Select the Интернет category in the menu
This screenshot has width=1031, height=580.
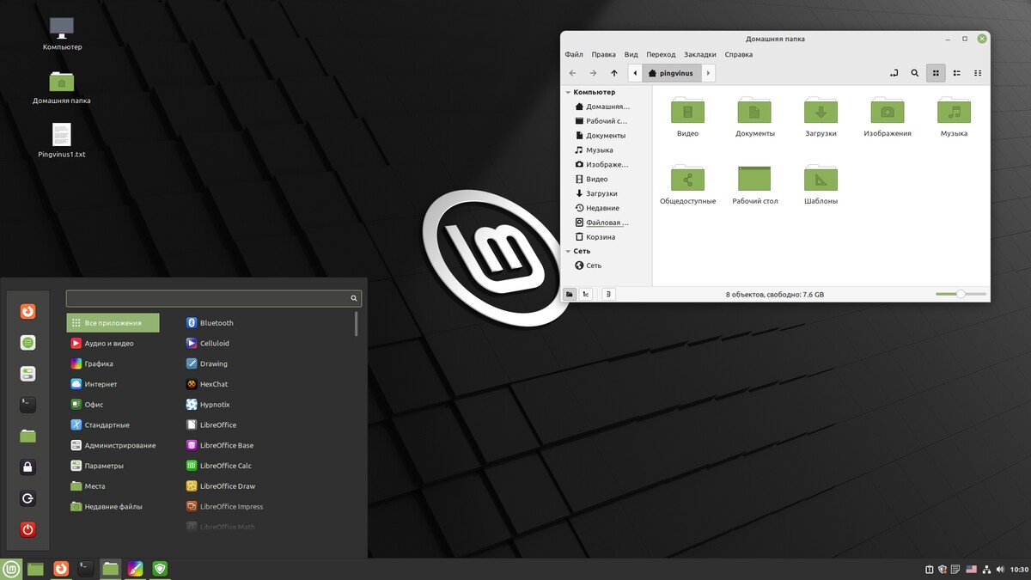coord(113,384)
